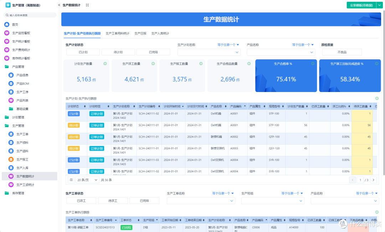This screenshot has width=385, height=232.
Task: Click the fullscreen expand icon beside 生产数据统计 title
Action: click(x=87, y=5)
